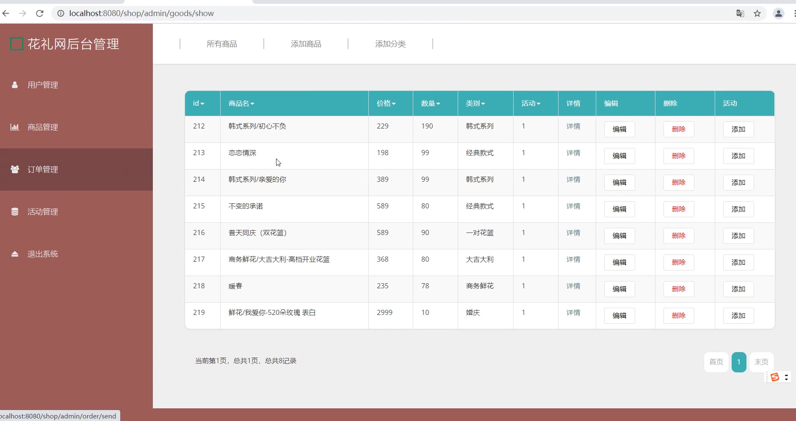Switch to the 添加分类 tab
The image size is (796, 421).
point(390,44)
